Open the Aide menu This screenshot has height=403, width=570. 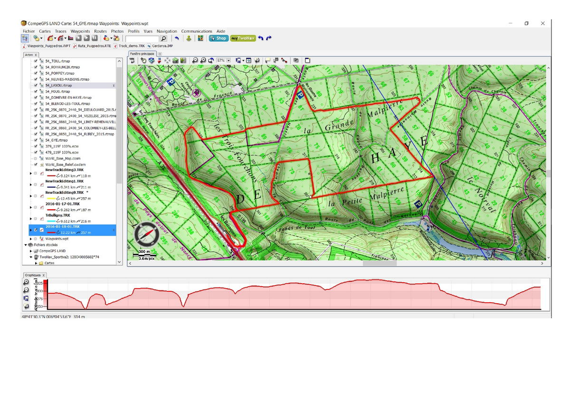point(221,31)
